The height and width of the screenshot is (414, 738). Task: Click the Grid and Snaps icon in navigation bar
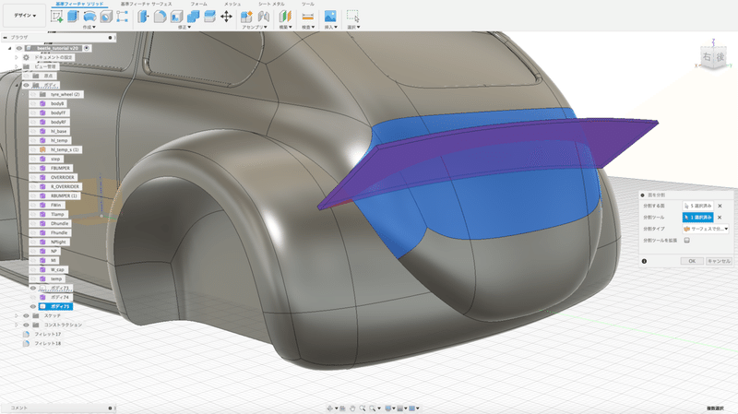pos(400,408)
